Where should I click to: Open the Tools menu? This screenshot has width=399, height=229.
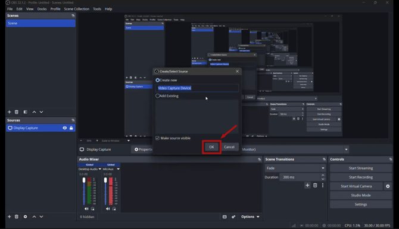click(x=97, y=9)
